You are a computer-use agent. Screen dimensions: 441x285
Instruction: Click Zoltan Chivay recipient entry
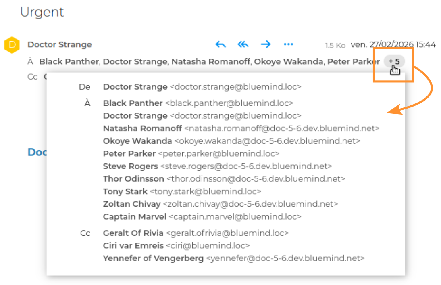point(132,204)
